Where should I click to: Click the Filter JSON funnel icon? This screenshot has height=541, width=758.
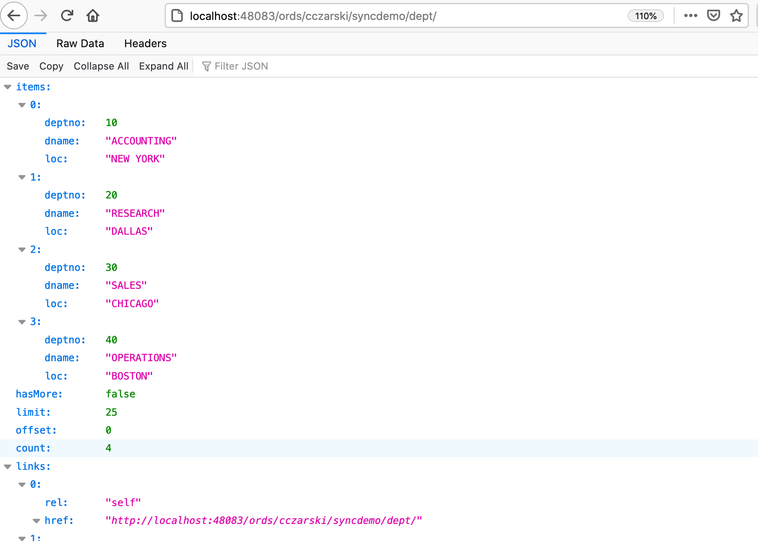click(207, 66)
